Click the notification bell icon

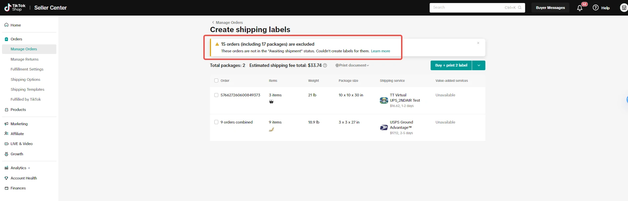pyautogui.click(x=580, y=8)
